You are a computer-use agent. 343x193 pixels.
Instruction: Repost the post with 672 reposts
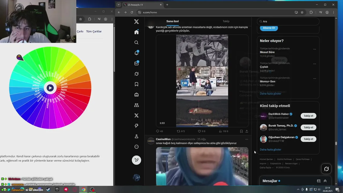click(x=181, y=131)
